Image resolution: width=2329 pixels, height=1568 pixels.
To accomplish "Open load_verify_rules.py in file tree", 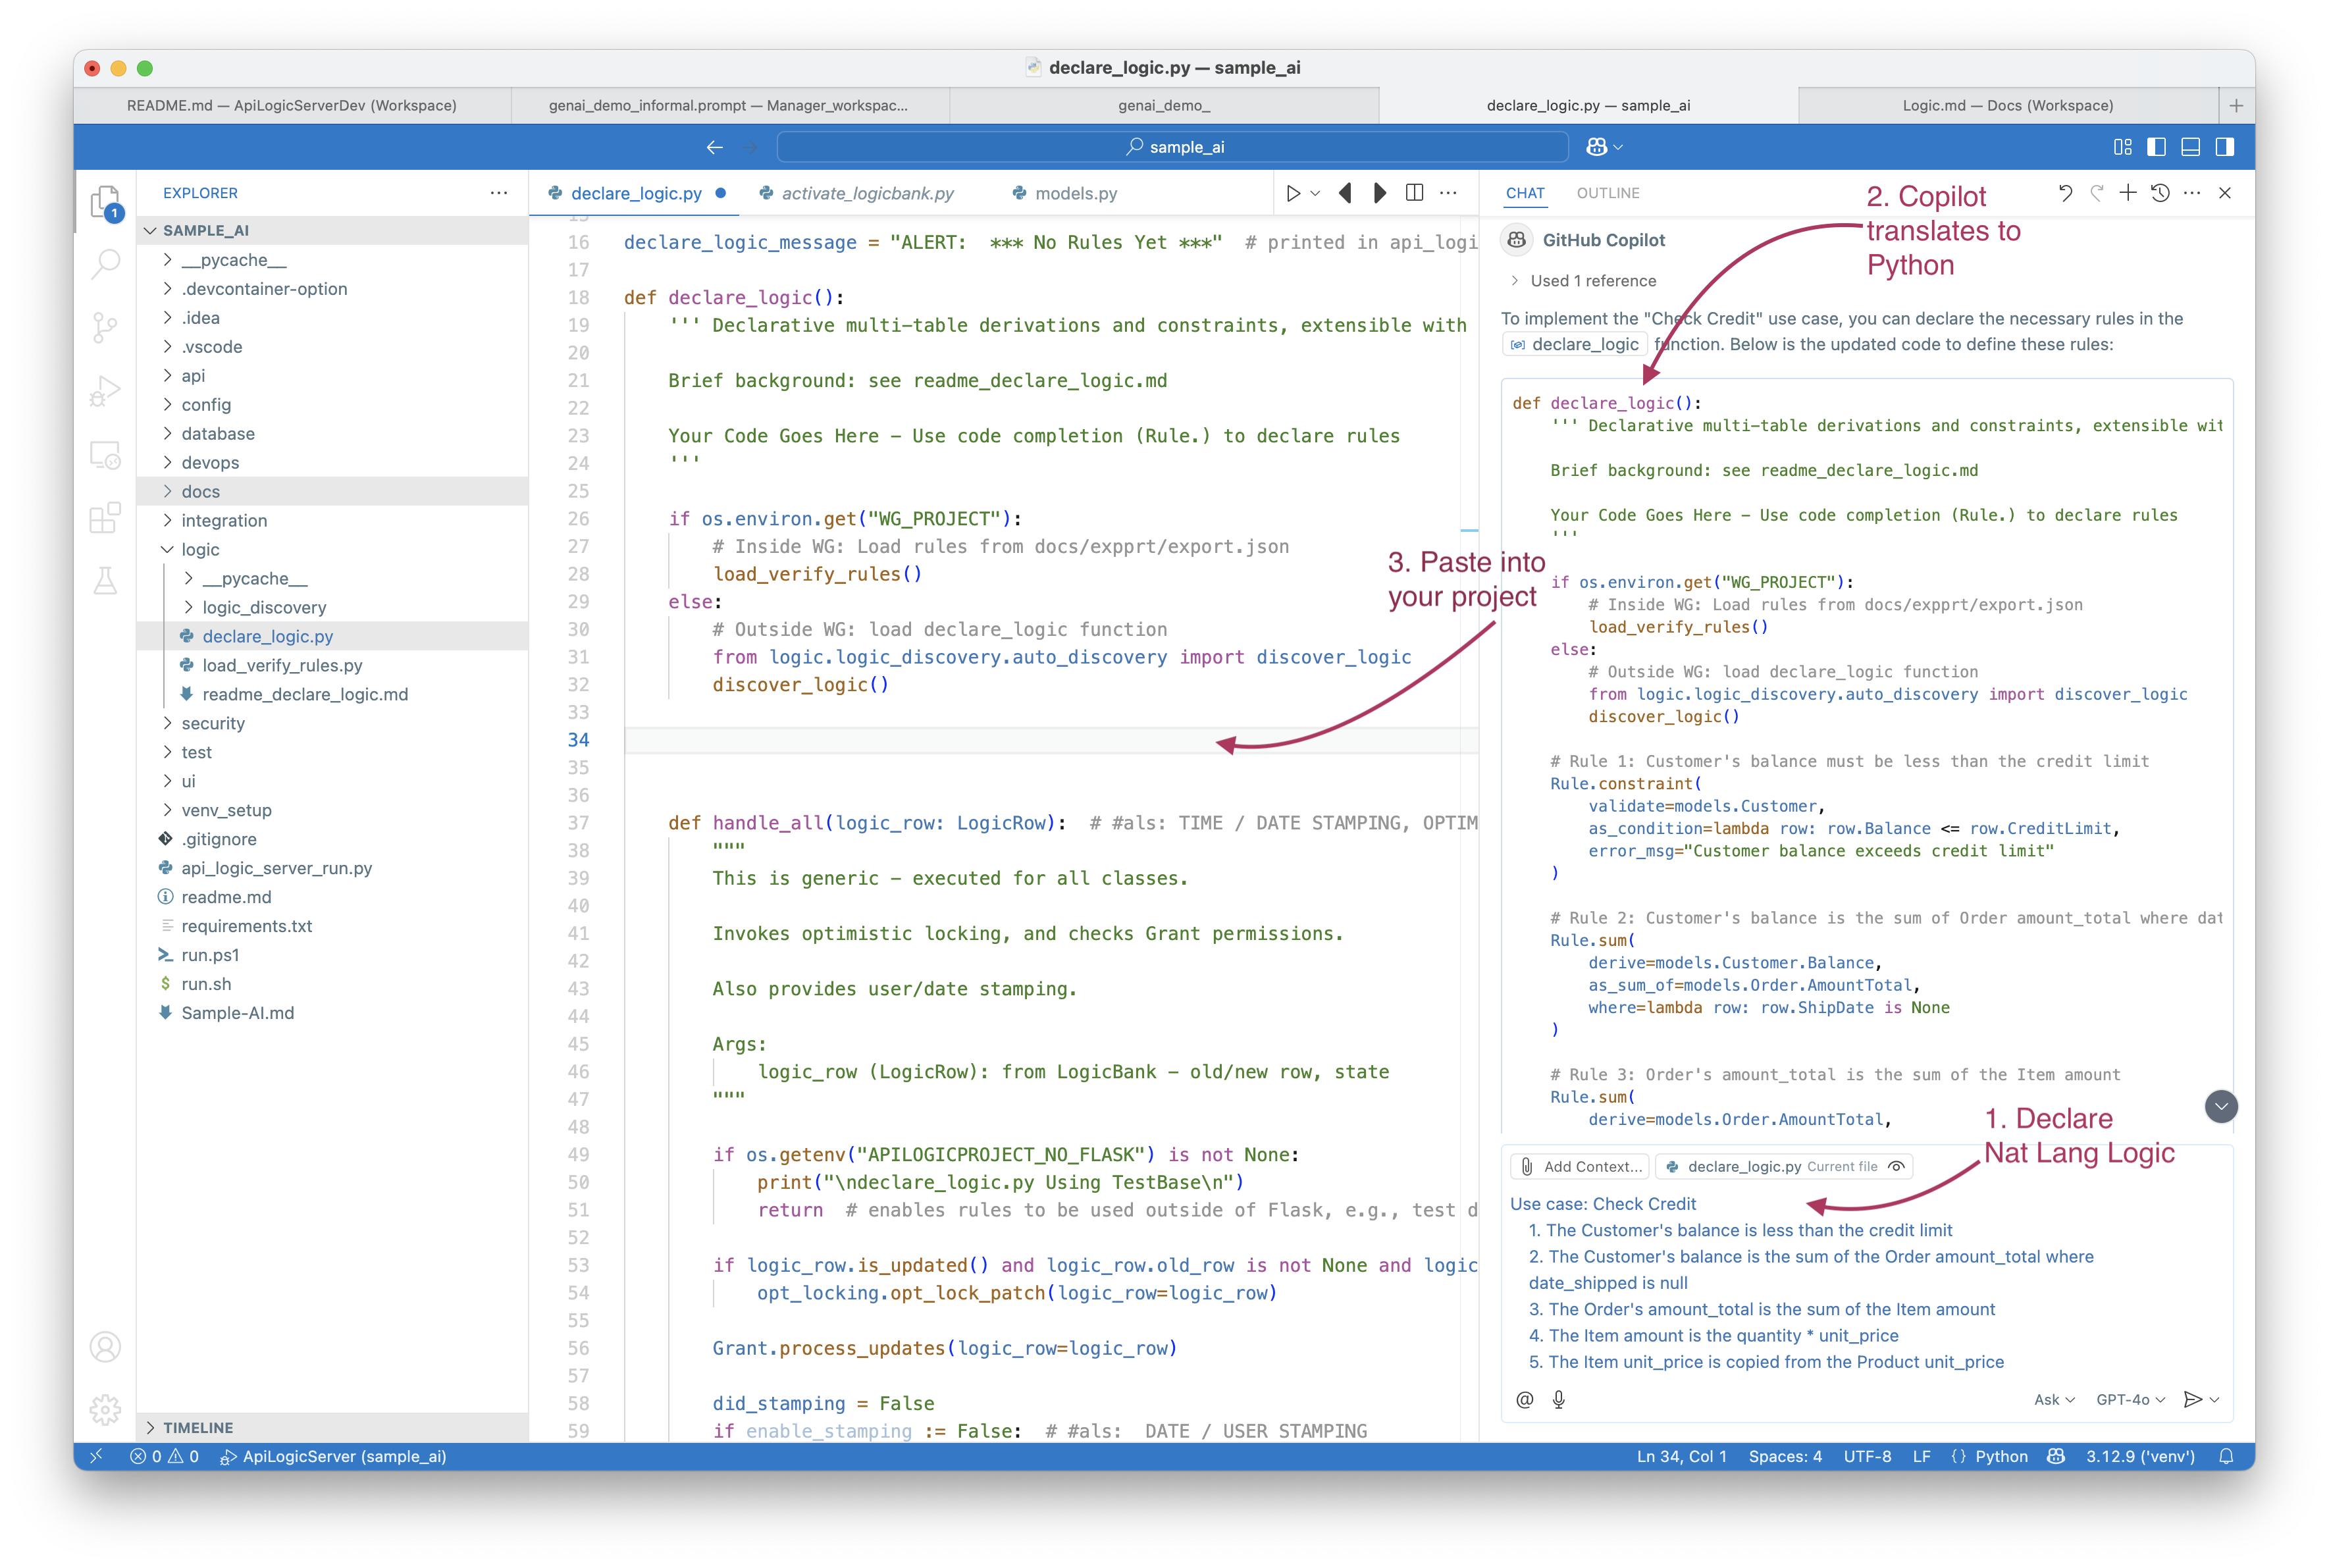I will tap(332, 665).
